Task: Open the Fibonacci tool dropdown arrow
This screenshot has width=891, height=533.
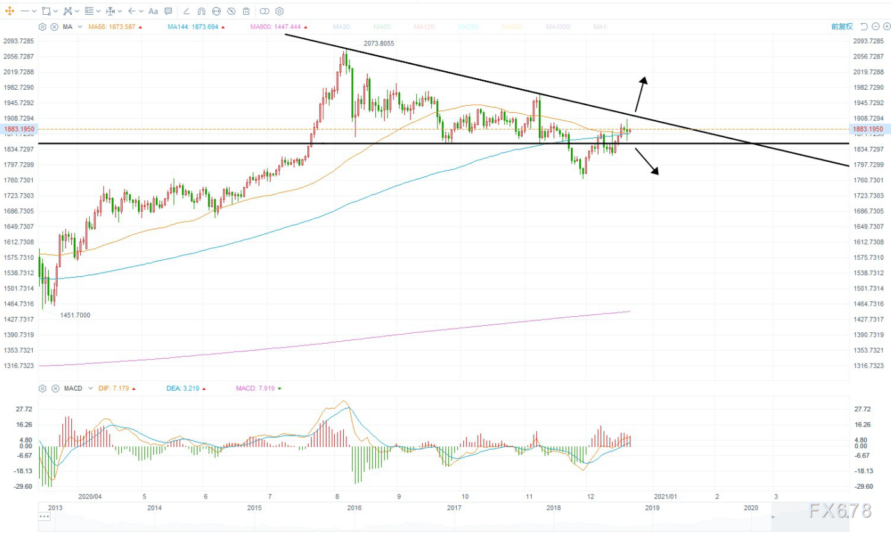Action: coord(98,11)
